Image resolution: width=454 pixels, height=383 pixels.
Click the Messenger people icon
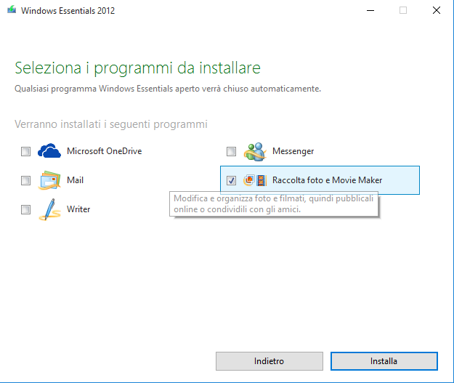pos(255,151)
